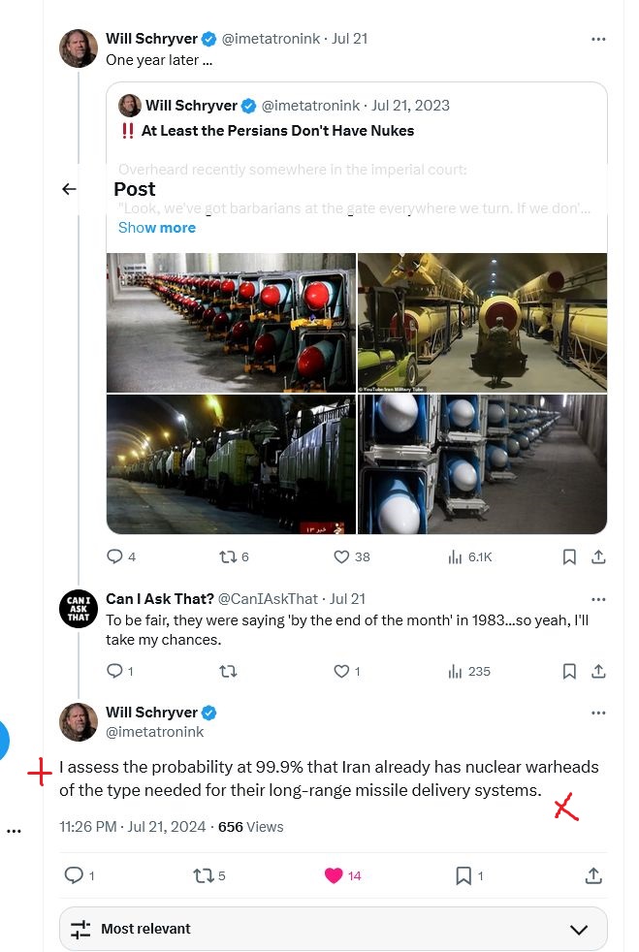
Task: Bookmark the main 99.9% probability post
Action: (463, 875)
